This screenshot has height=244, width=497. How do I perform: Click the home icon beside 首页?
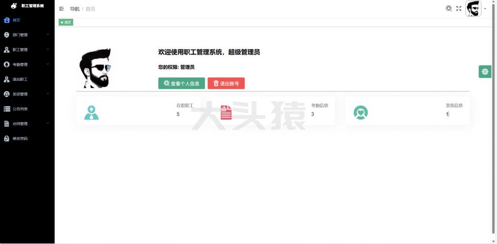[x=7, y=20]
